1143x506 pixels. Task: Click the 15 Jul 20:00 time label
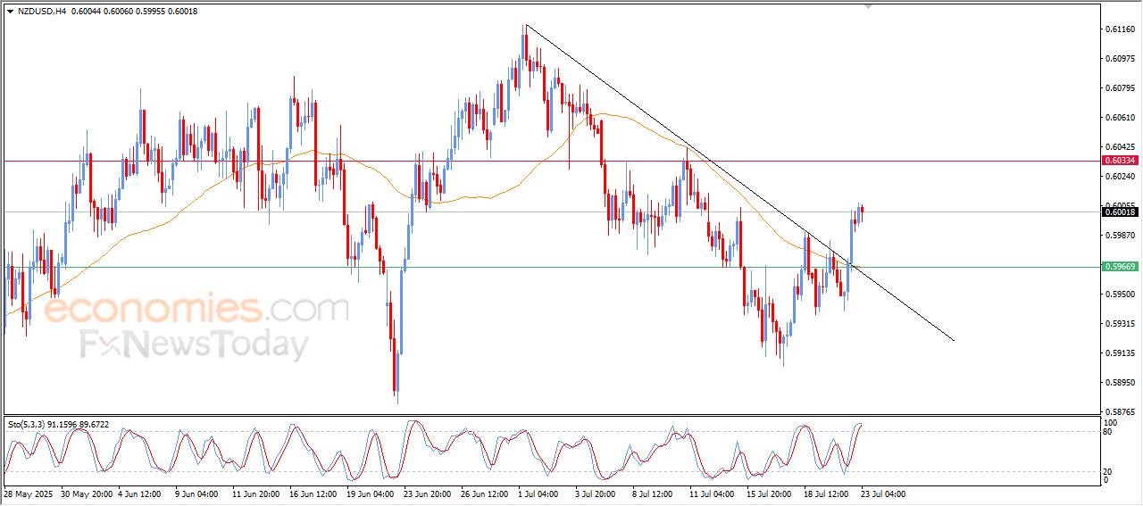point(770,494)
